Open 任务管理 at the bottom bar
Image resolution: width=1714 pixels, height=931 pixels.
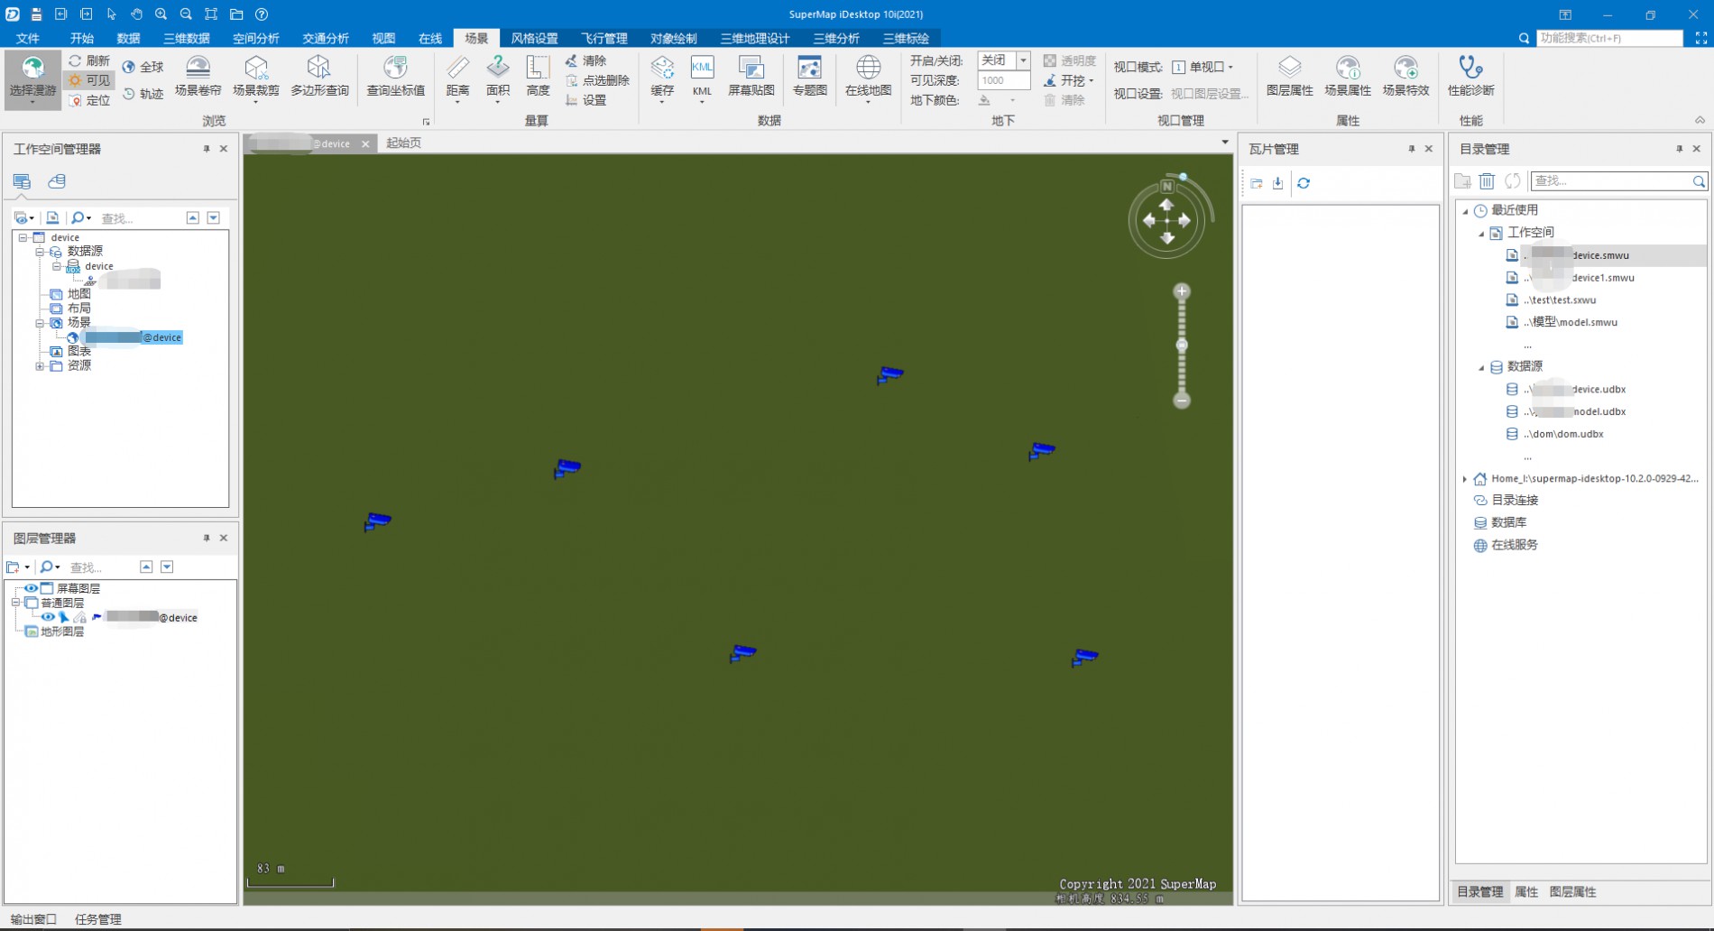(98, 919)
